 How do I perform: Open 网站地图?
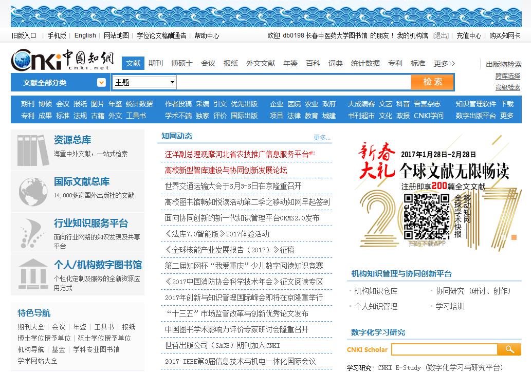[x=116, y=35]
